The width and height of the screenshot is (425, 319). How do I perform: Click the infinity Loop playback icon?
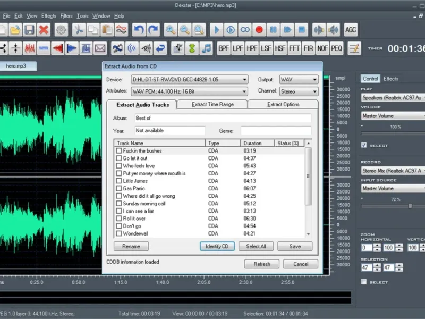pos(245,30)
